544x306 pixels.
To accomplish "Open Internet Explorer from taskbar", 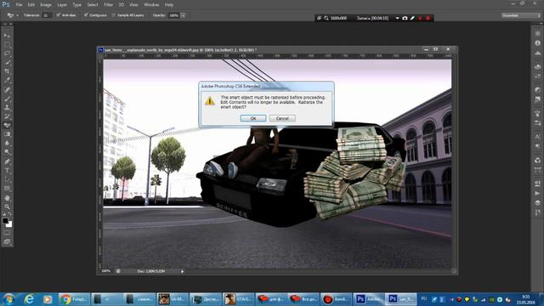I will click(x=29, y=299).
